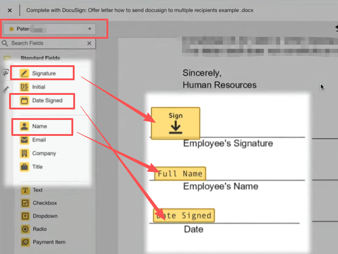
Task: Open the signature sidebar tab icon
Action: tap(6, 73)
